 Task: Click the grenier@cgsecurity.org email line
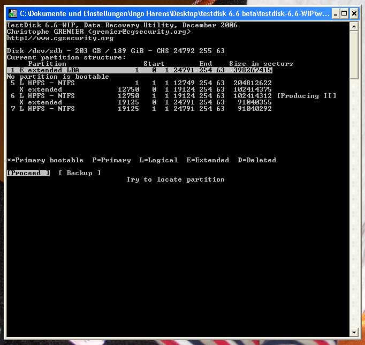[x=98, y=32]
